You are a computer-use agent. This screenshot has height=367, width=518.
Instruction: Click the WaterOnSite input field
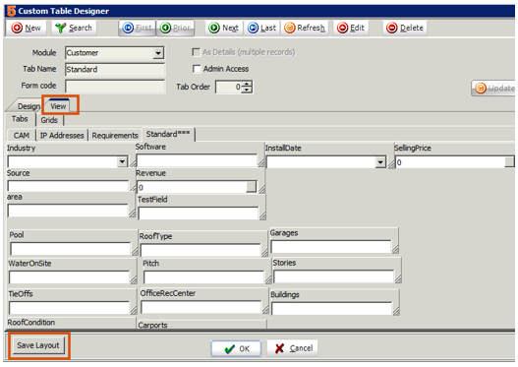69,277
